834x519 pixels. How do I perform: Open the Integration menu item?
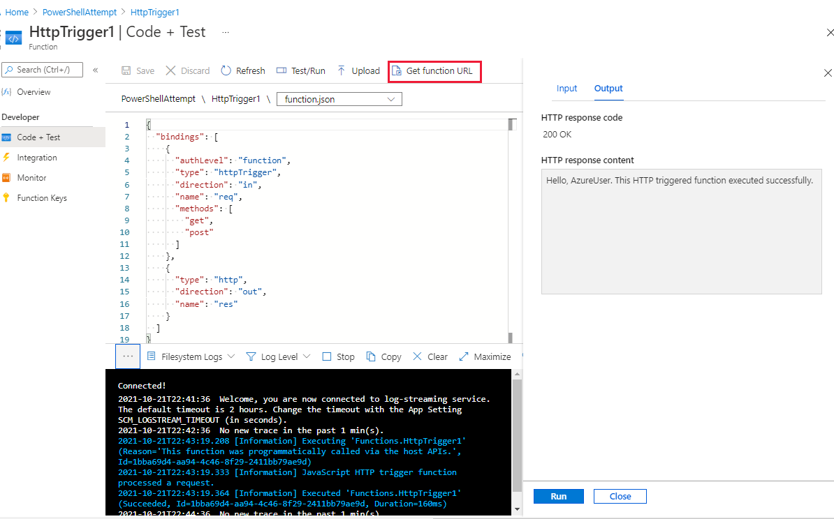37,158
